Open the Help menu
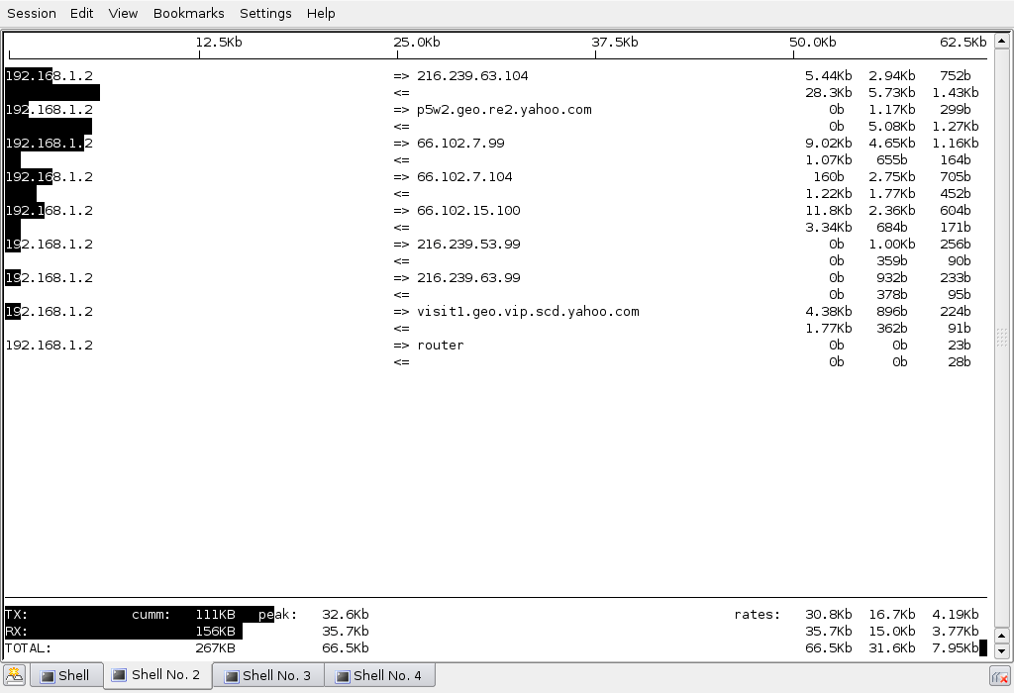Viewport: 1014px width, 693px height. point(319,13)
